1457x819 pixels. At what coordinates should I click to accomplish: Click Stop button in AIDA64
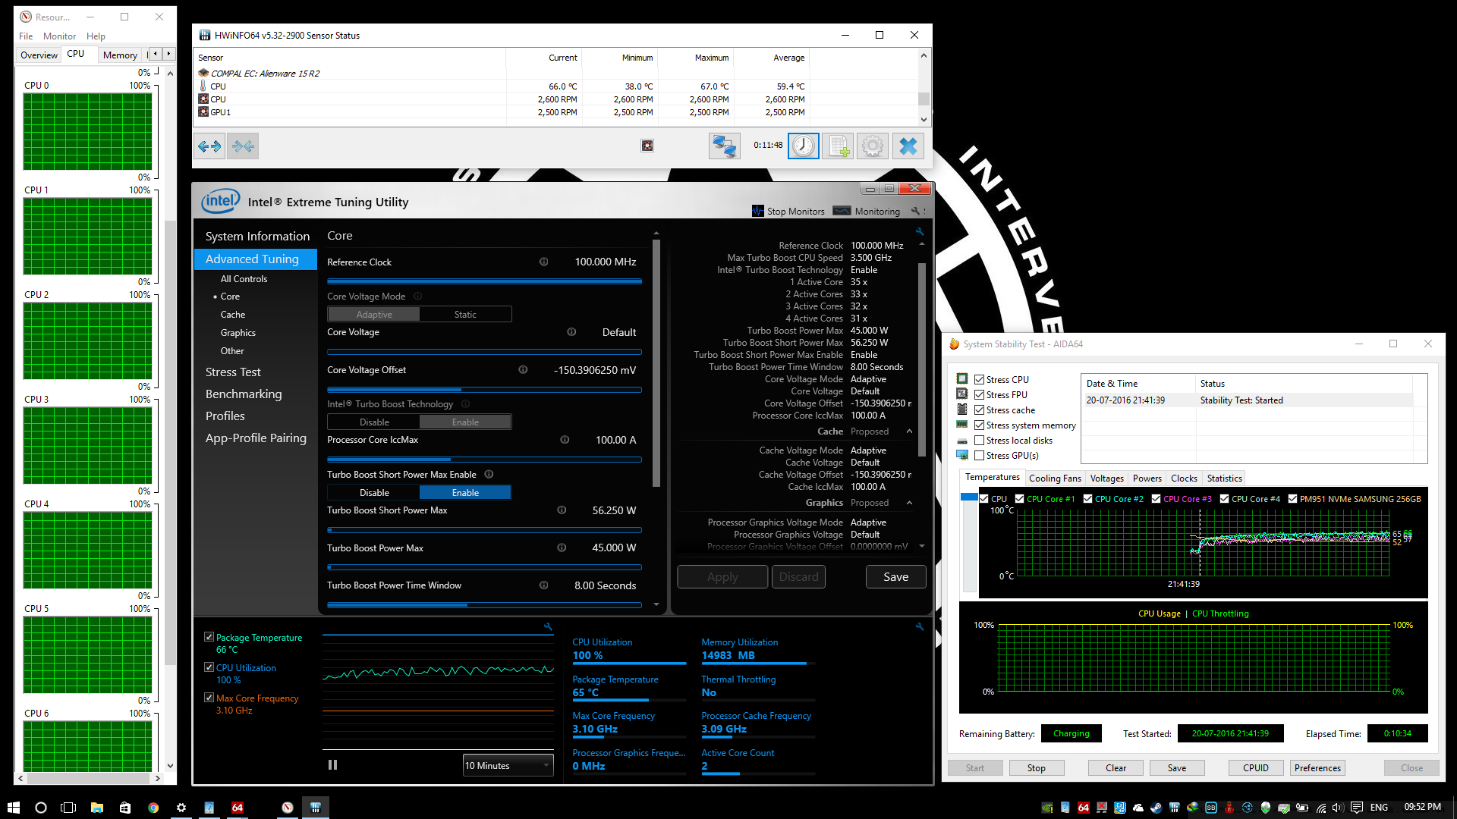coord(1037,768)
